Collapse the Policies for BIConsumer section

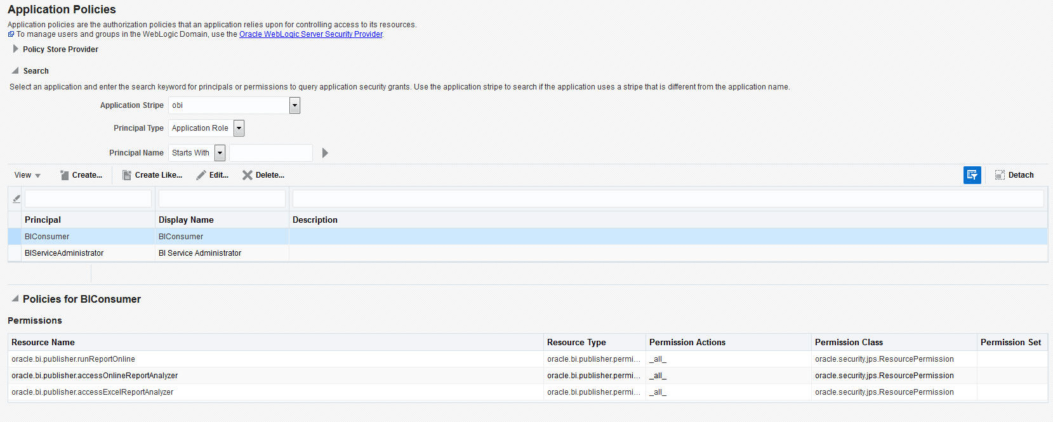pyautogui.click(x=15, y=298)
